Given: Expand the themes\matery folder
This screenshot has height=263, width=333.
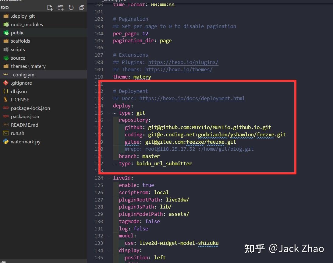Looking at the screenshot, I should click(27, 66).
